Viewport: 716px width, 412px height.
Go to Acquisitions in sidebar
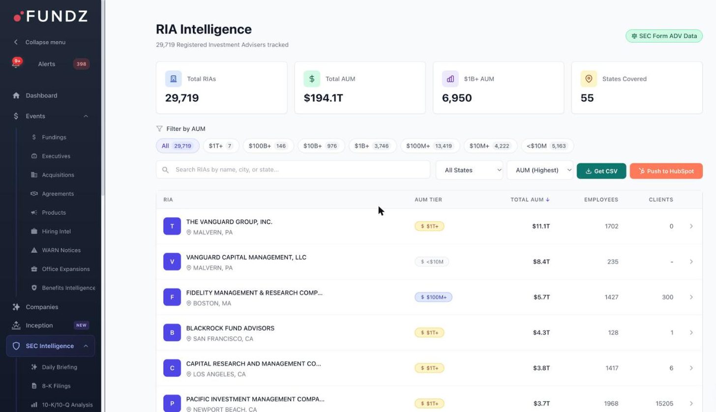pos(58,175)
